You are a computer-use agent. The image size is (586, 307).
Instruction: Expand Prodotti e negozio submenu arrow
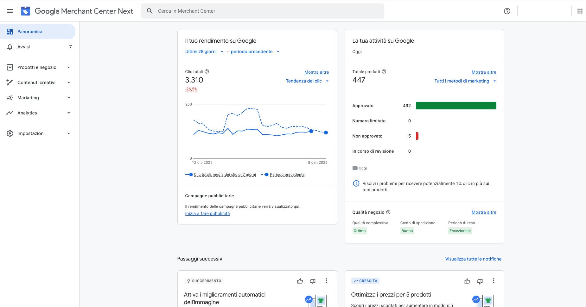(69, 67)
